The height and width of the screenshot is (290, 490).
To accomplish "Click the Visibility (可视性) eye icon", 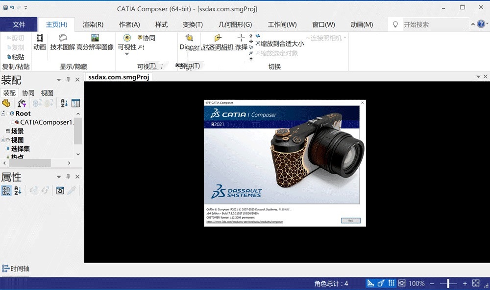I will [x=127, y=38].
